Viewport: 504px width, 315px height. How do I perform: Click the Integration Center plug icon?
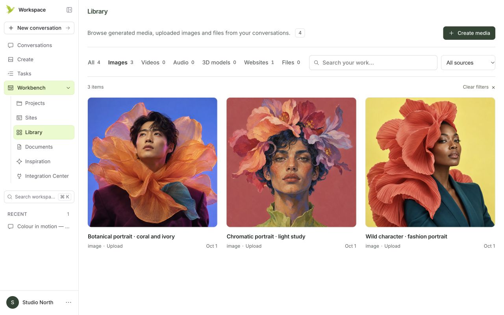[x=19, y=176]
